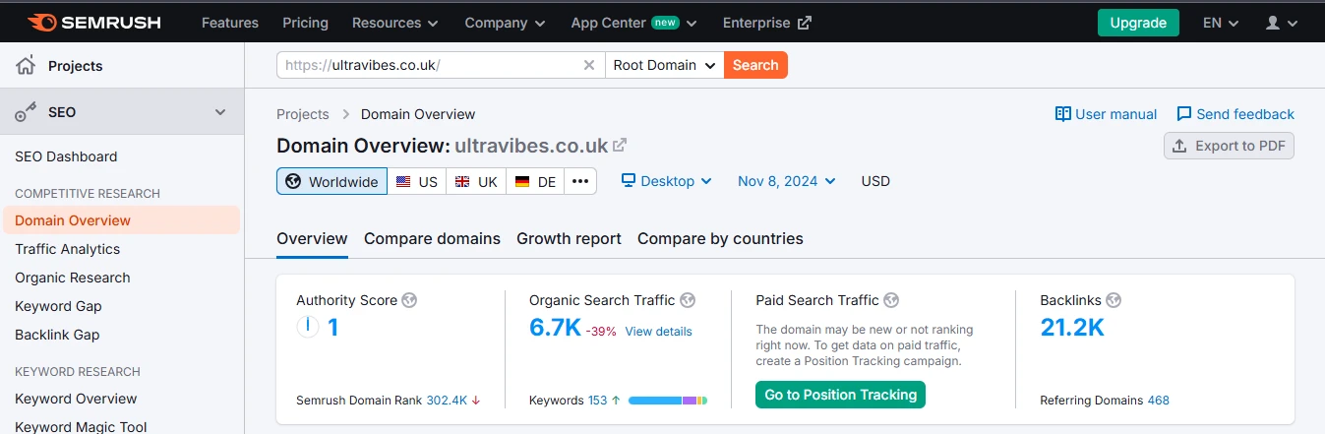Click the keywords distribution color bar
Screen dimensions: 1325x434
(668, 401)
